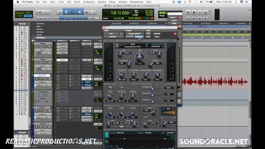Click the Fast Forward transport button
Viewport: 265px width, 149px height.
(200, 18)
